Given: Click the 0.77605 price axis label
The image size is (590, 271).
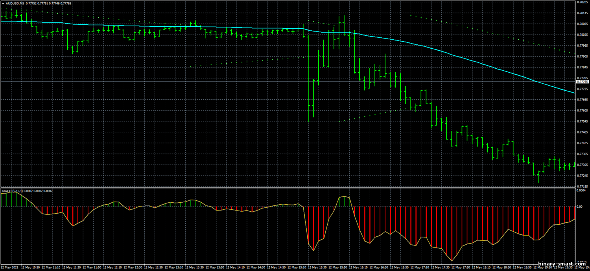Looking at the screenshot, I should (583, 110).
